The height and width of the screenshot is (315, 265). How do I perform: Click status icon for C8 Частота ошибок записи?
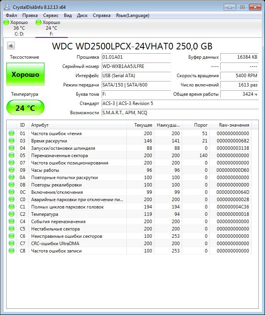tap(12, 251)
